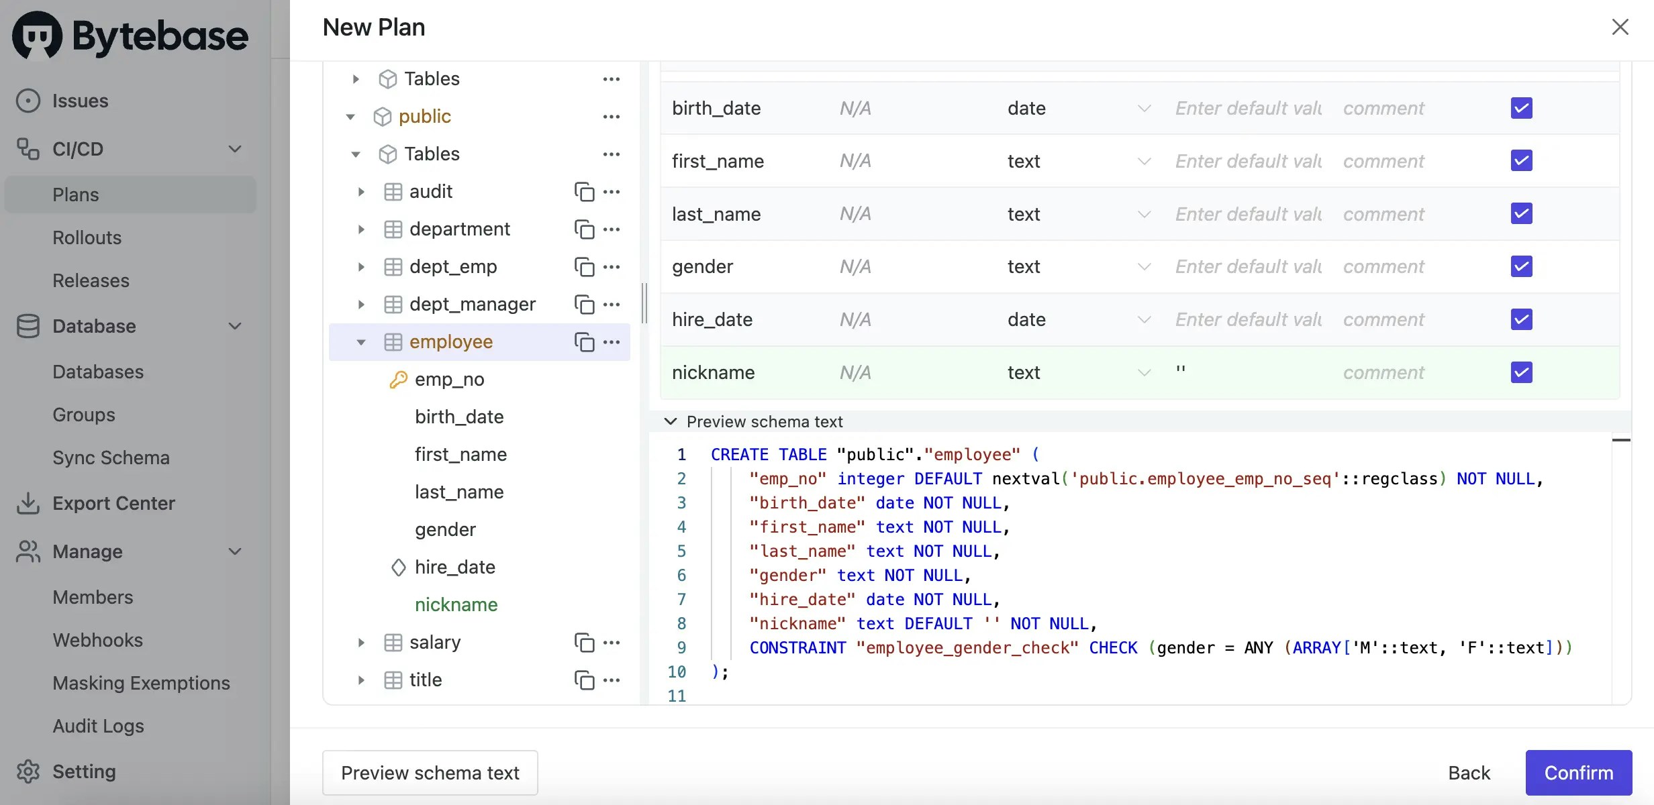This screenshot has height=805, width=1654.
Task: Open the three-dot menu for title table
Action: [612, 680]
